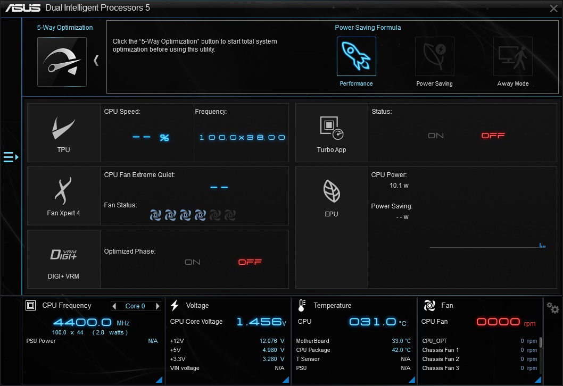
Task: Open the DIGI+ VRM panel
Action: (x=63, y=259)
